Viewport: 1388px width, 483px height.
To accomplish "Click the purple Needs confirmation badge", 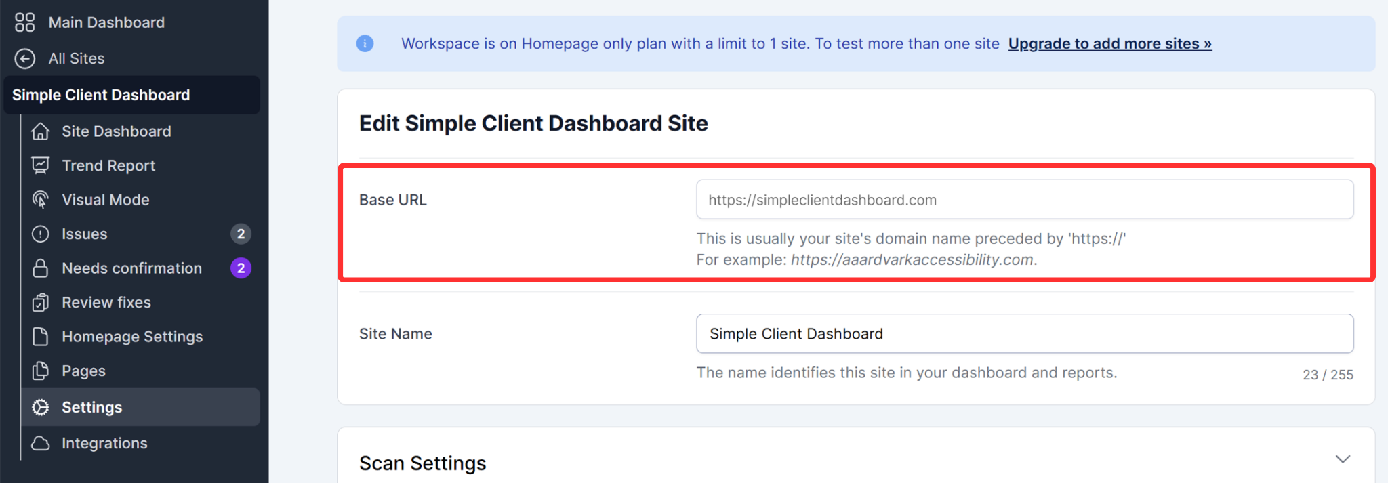I will pyautogui.click(x=241, y=268).
